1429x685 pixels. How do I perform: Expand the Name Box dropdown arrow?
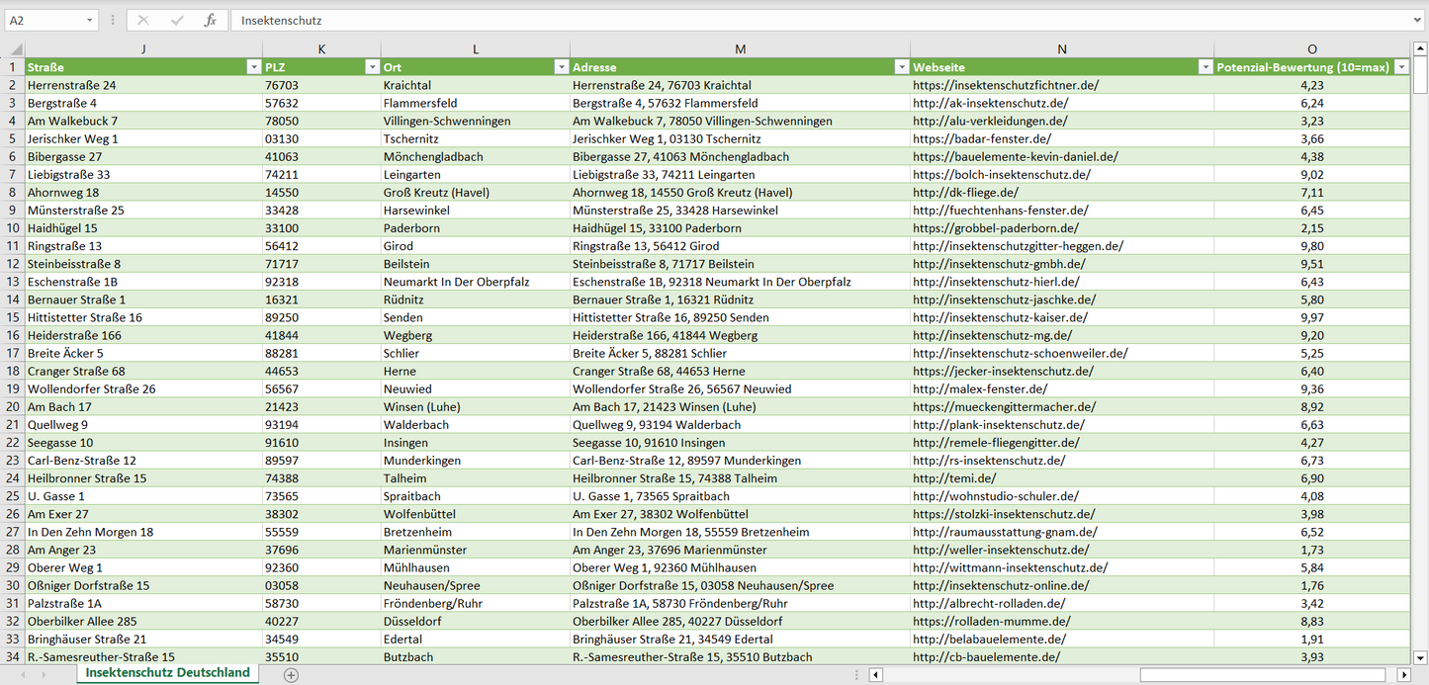coord(90,20)
